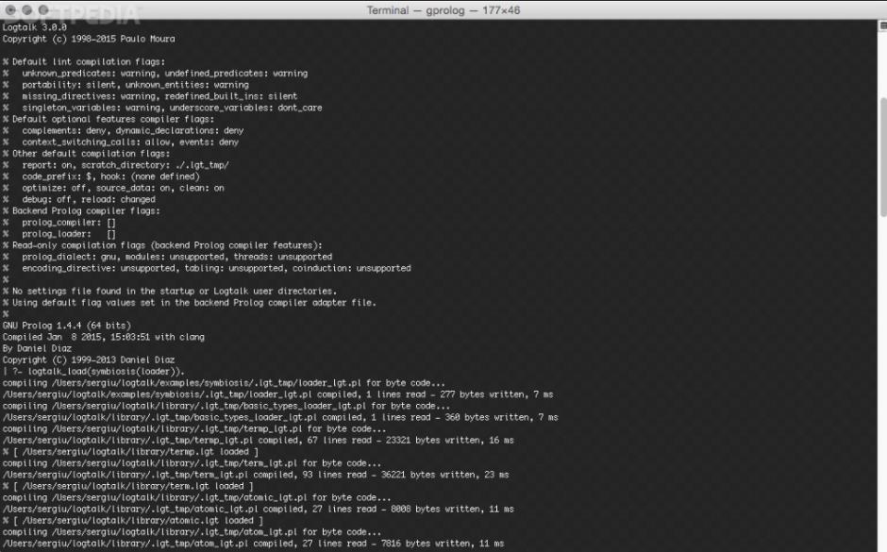887x552 pixels.
Task: Click the 'prolog_compiler: []' line
Action: (59, 223)
